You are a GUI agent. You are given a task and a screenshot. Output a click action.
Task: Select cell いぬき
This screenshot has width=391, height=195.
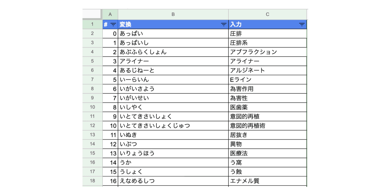173,135
